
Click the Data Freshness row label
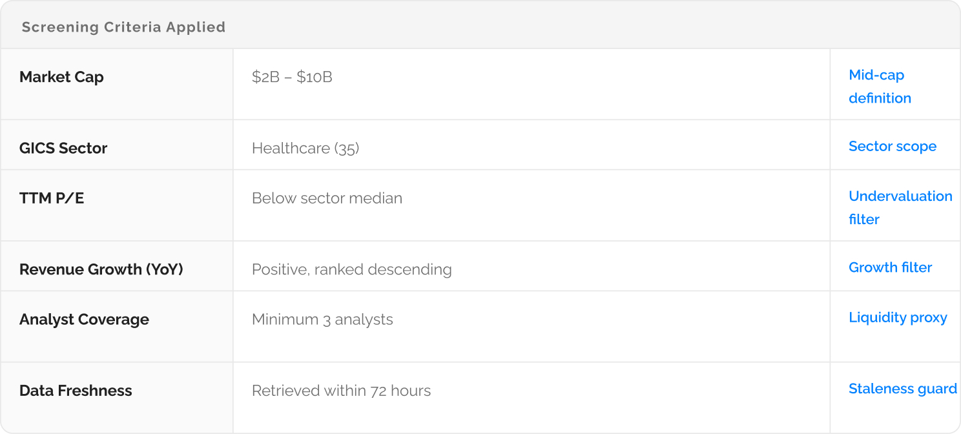click(x=76, y=391)
